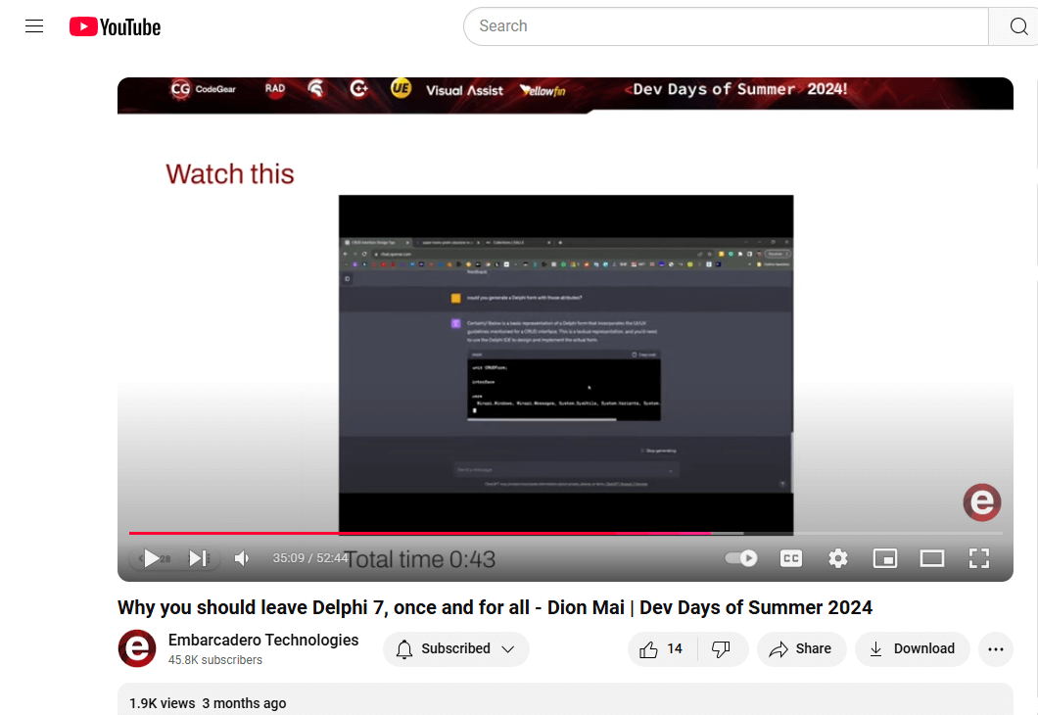Enter full screen mode
Viewport: 1038px width, 715px height.
[x=979, y=558]
